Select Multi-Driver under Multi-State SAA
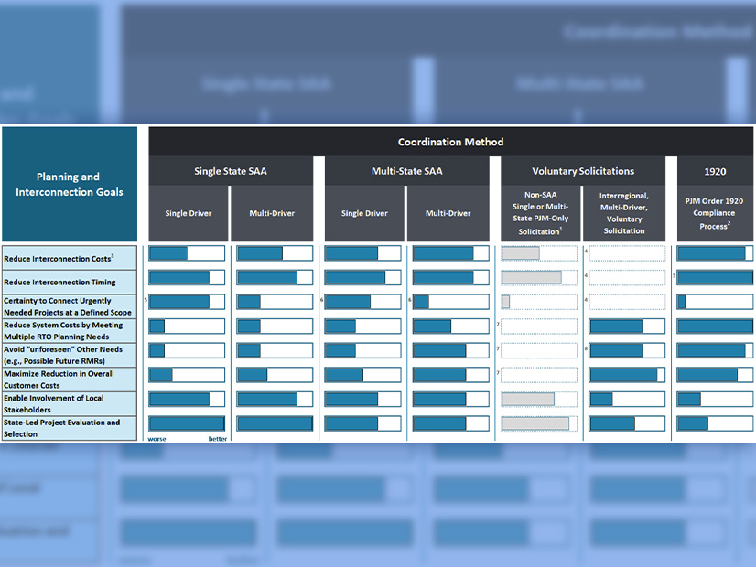756x567 pixels. pyautogui.click(x=450, y=213)
